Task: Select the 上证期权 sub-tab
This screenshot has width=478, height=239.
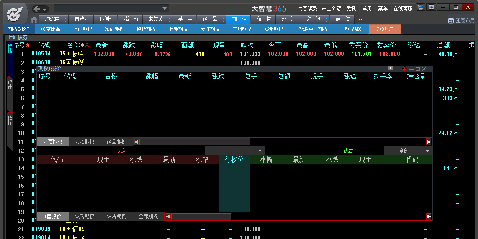Action: [x=82, y=29]
